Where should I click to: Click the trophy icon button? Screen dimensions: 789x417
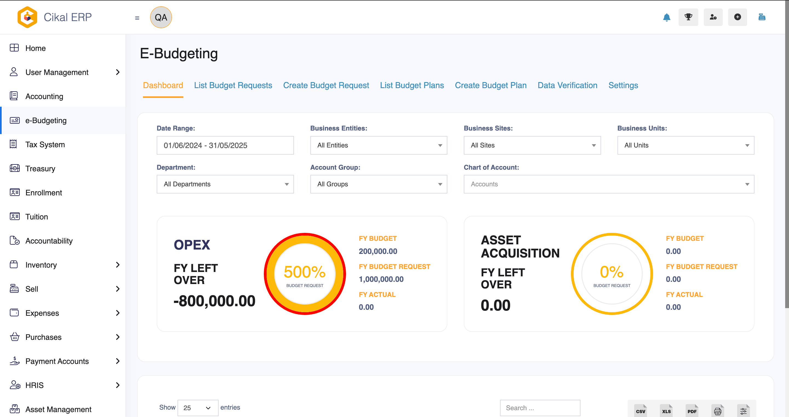tap(688, 17)
